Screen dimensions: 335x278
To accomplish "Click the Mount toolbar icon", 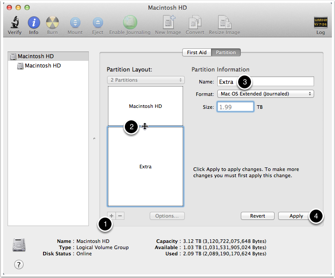I will tap(75, 22).
